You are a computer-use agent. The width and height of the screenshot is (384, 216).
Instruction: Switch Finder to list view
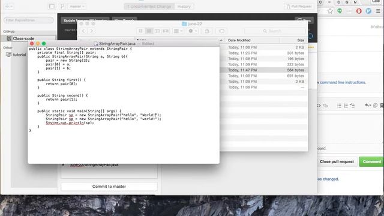coord(149,31)
